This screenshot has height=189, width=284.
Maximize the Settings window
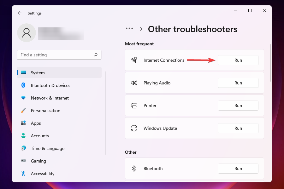(x=250, y=10)
